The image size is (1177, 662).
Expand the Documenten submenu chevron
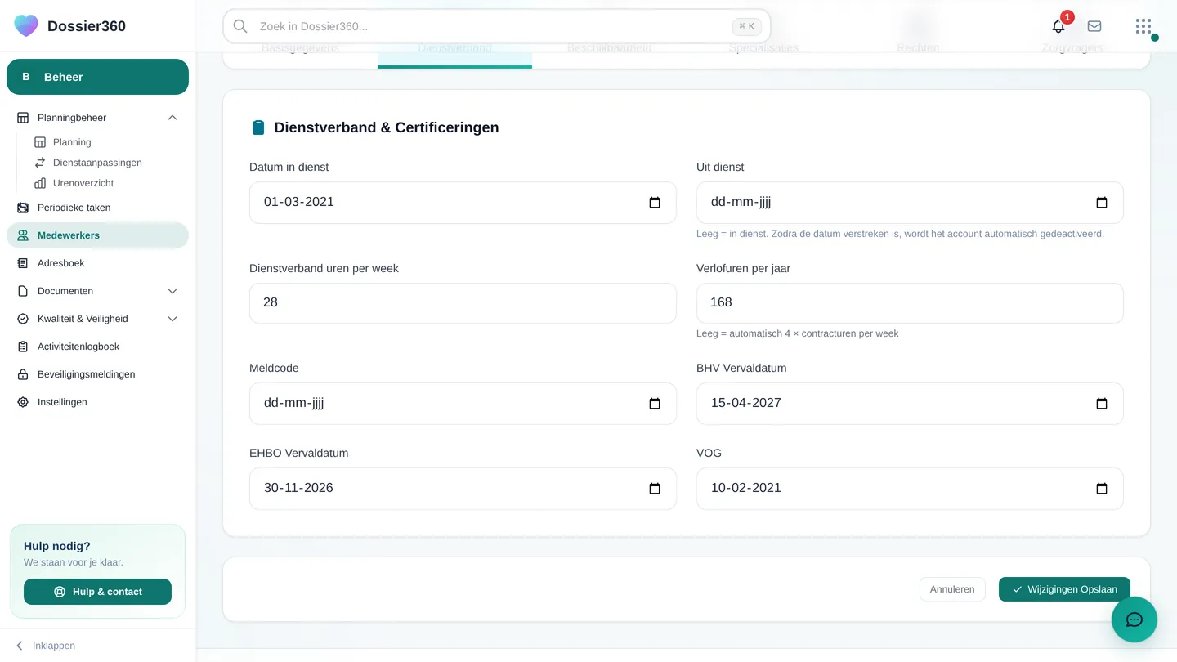click(x=172, y=291)
